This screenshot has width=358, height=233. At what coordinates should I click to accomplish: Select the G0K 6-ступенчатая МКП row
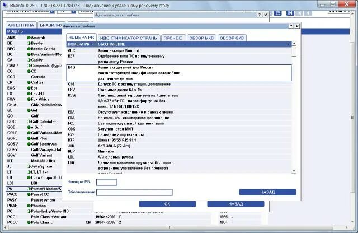pos(179,129)
